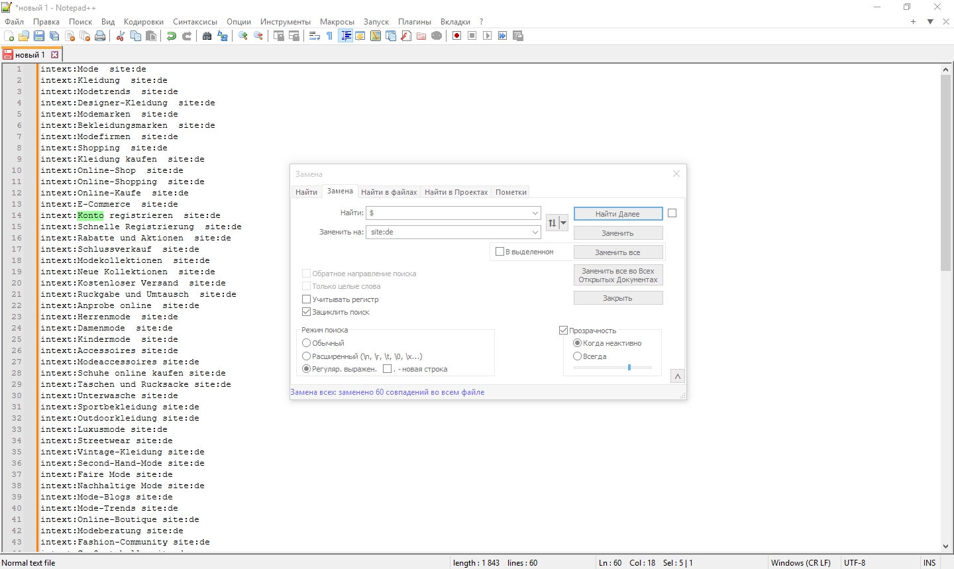The width and height of the screenshot is (954, 569).
Task: Click the Zoom In magnifier icon
Action: 242,36
